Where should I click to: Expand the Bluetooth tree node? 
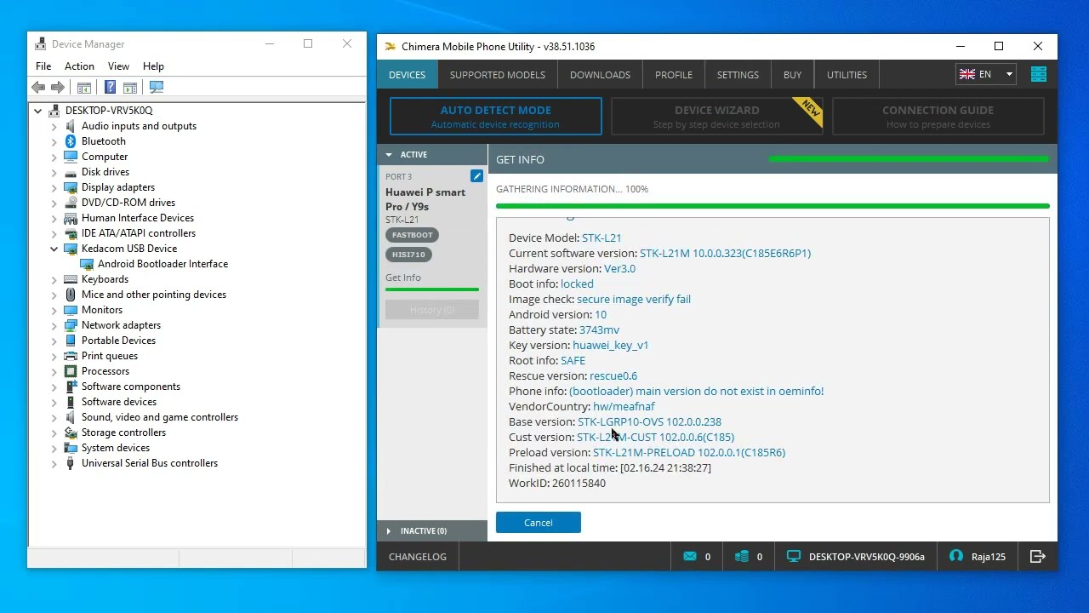54,141
